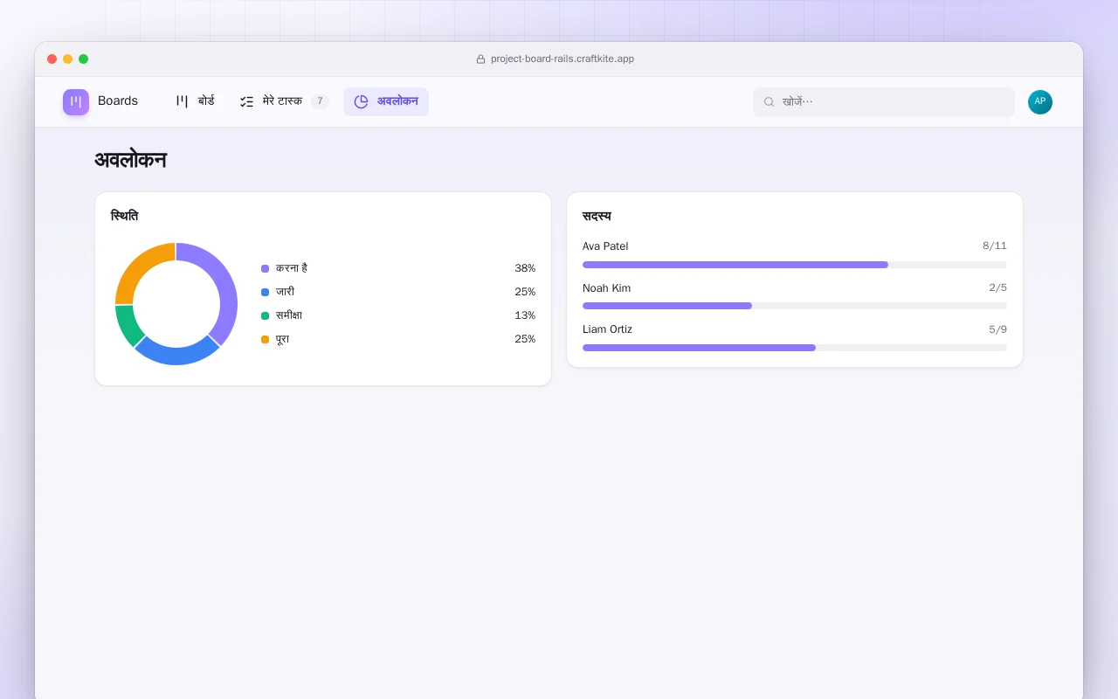This screenshot has width=1118, height=699.
Task: Switch to the मेरे टास्क tab
Action: tap(284, 101)
